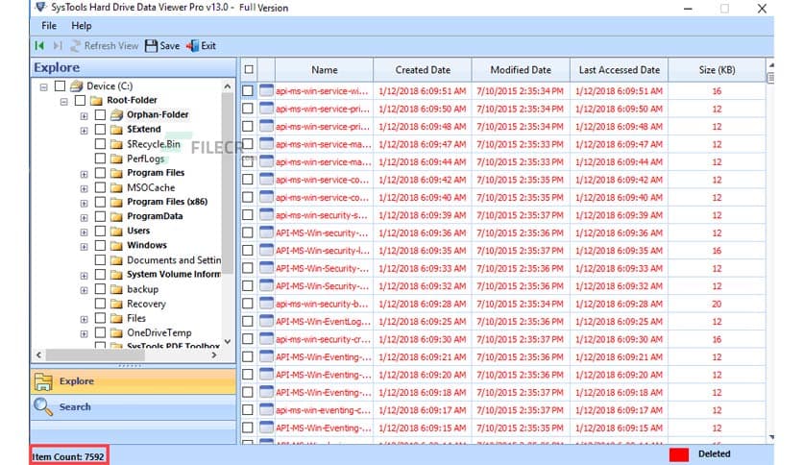This screenshot has height=465, width=803.
Task: Check the row created 1/12/2018 6:09:28 AM
Action: point(248,304)
